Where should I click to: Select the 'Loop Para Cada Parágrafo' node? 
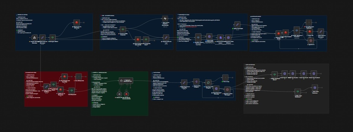pyautogui.click(x=208, y=83)
